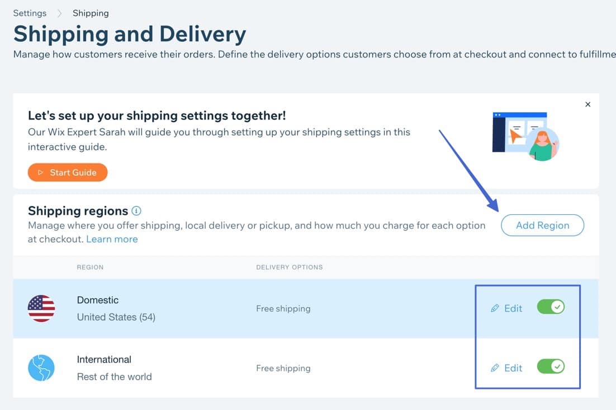
Task: Click the play icon on Start Guide
Action: pyautogui.click(x=40, y=173)
